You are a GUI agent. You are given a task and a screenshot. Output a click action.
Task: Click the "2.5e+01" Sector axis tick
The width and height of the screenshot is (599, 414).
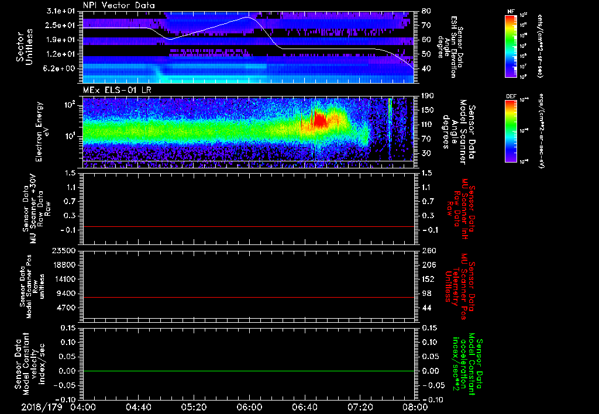point(61,25)
